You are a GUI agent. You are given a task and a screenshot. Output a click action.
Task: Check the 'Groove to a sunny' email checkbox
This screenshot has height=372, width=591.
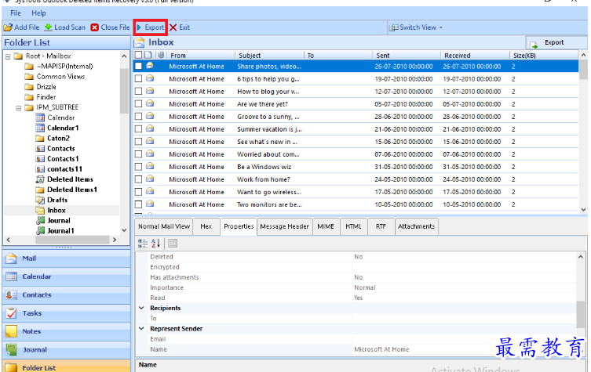[x=138, y=117]
